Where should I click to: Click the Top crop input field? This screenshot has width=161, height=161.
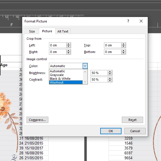113,45
